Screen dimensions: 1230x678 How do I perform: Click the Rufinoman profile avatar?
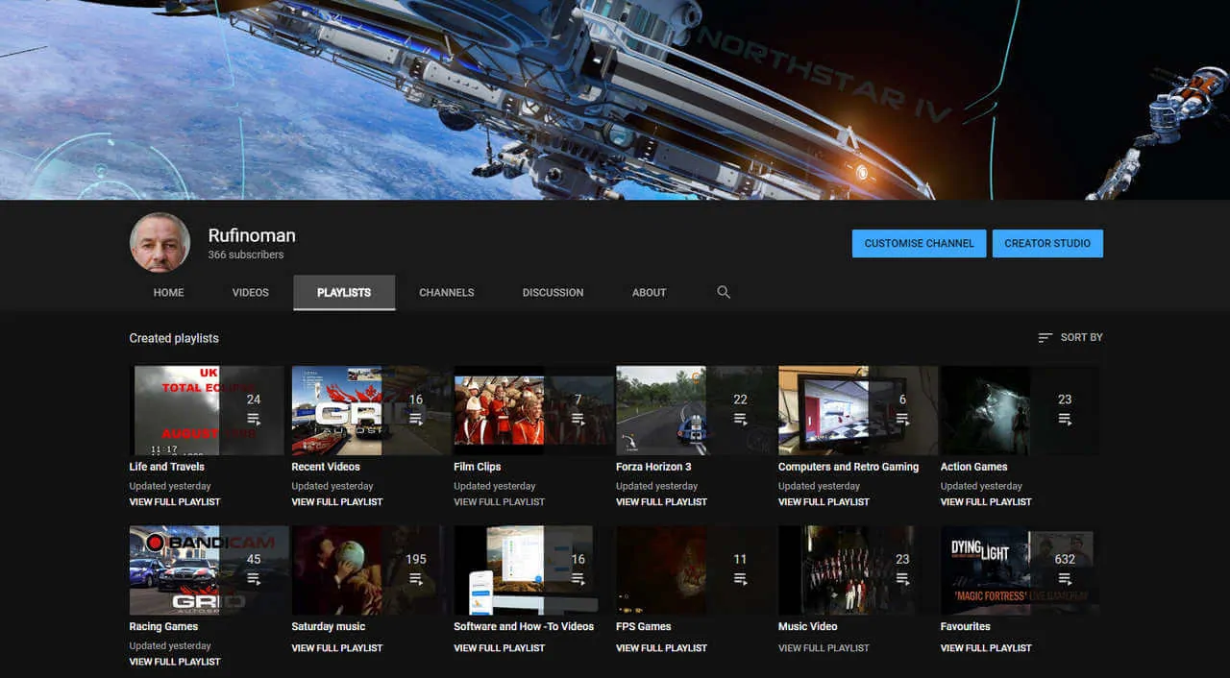[160, 242]
